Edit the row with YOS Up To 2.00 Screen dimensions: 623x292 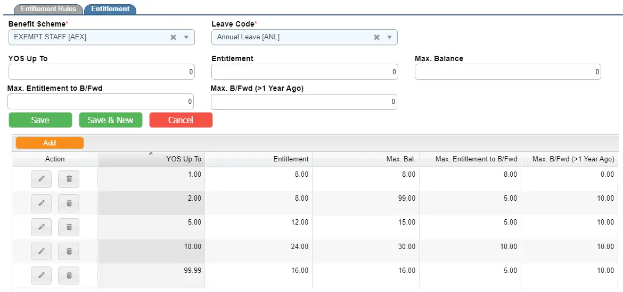coord(42,203)
